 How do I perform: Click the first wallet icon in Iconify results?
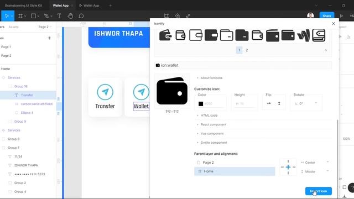(x=165, y=35)
